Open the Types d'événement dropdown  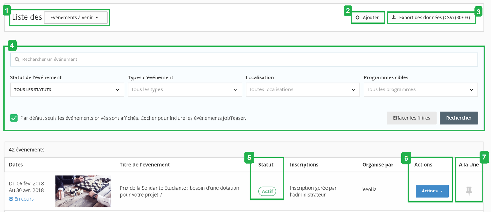point(185,90)
